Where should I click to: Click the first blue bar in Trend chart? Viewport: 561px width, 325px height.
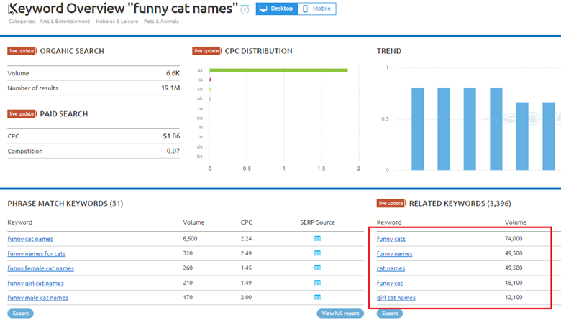419,129
